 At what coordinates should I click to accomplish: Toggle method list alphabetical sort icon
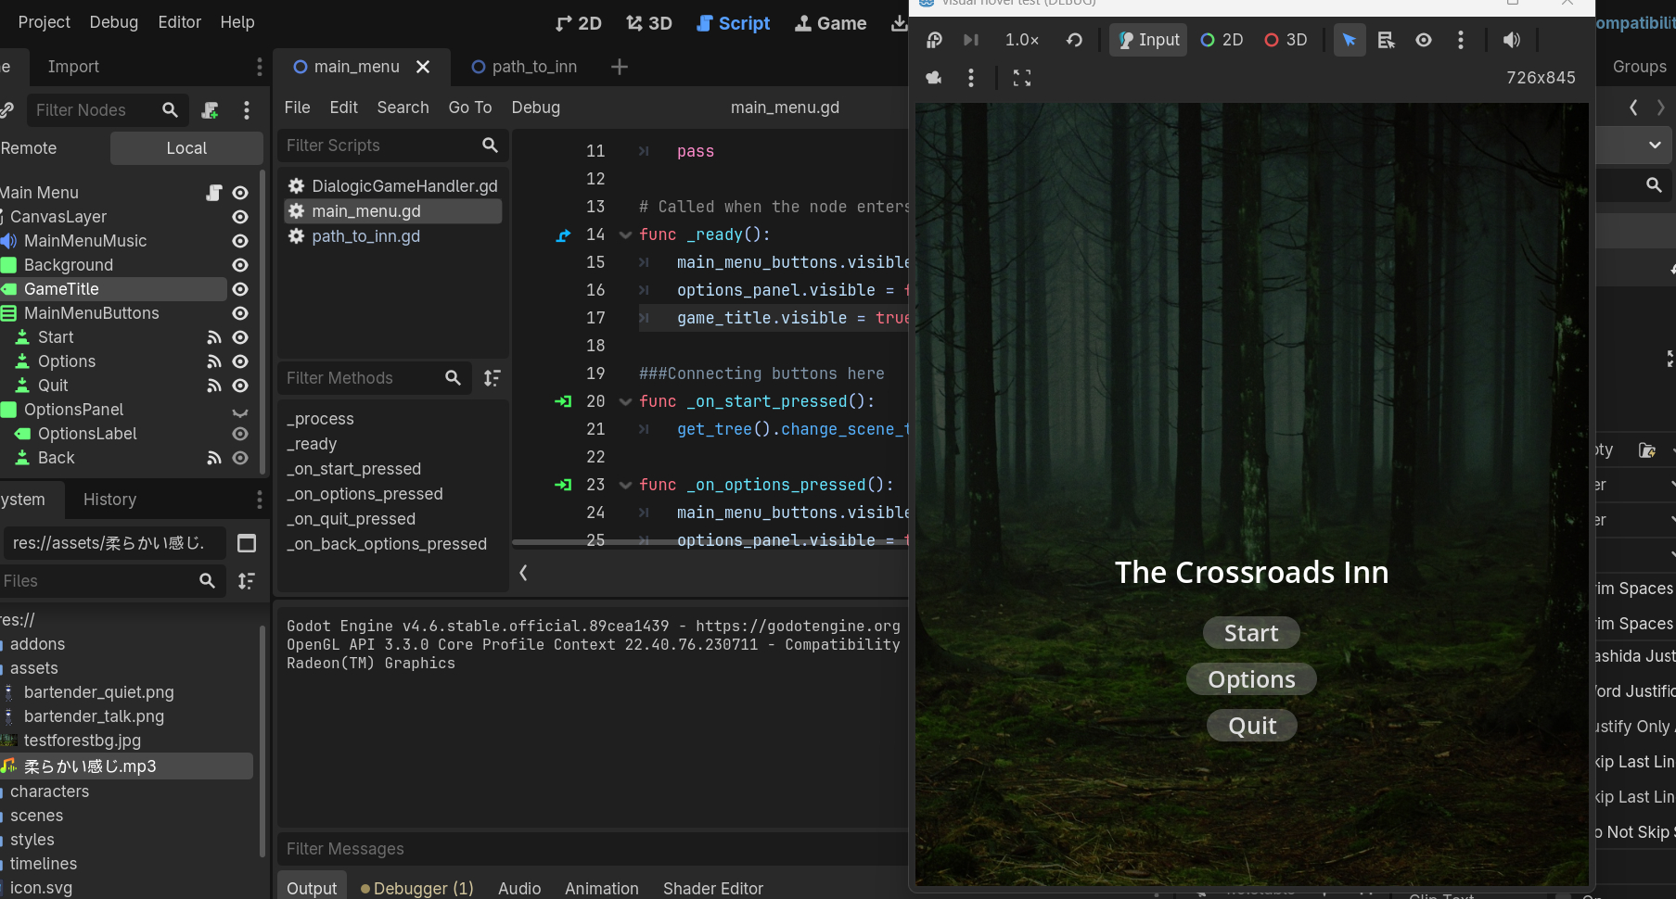(x=492, y=378)
